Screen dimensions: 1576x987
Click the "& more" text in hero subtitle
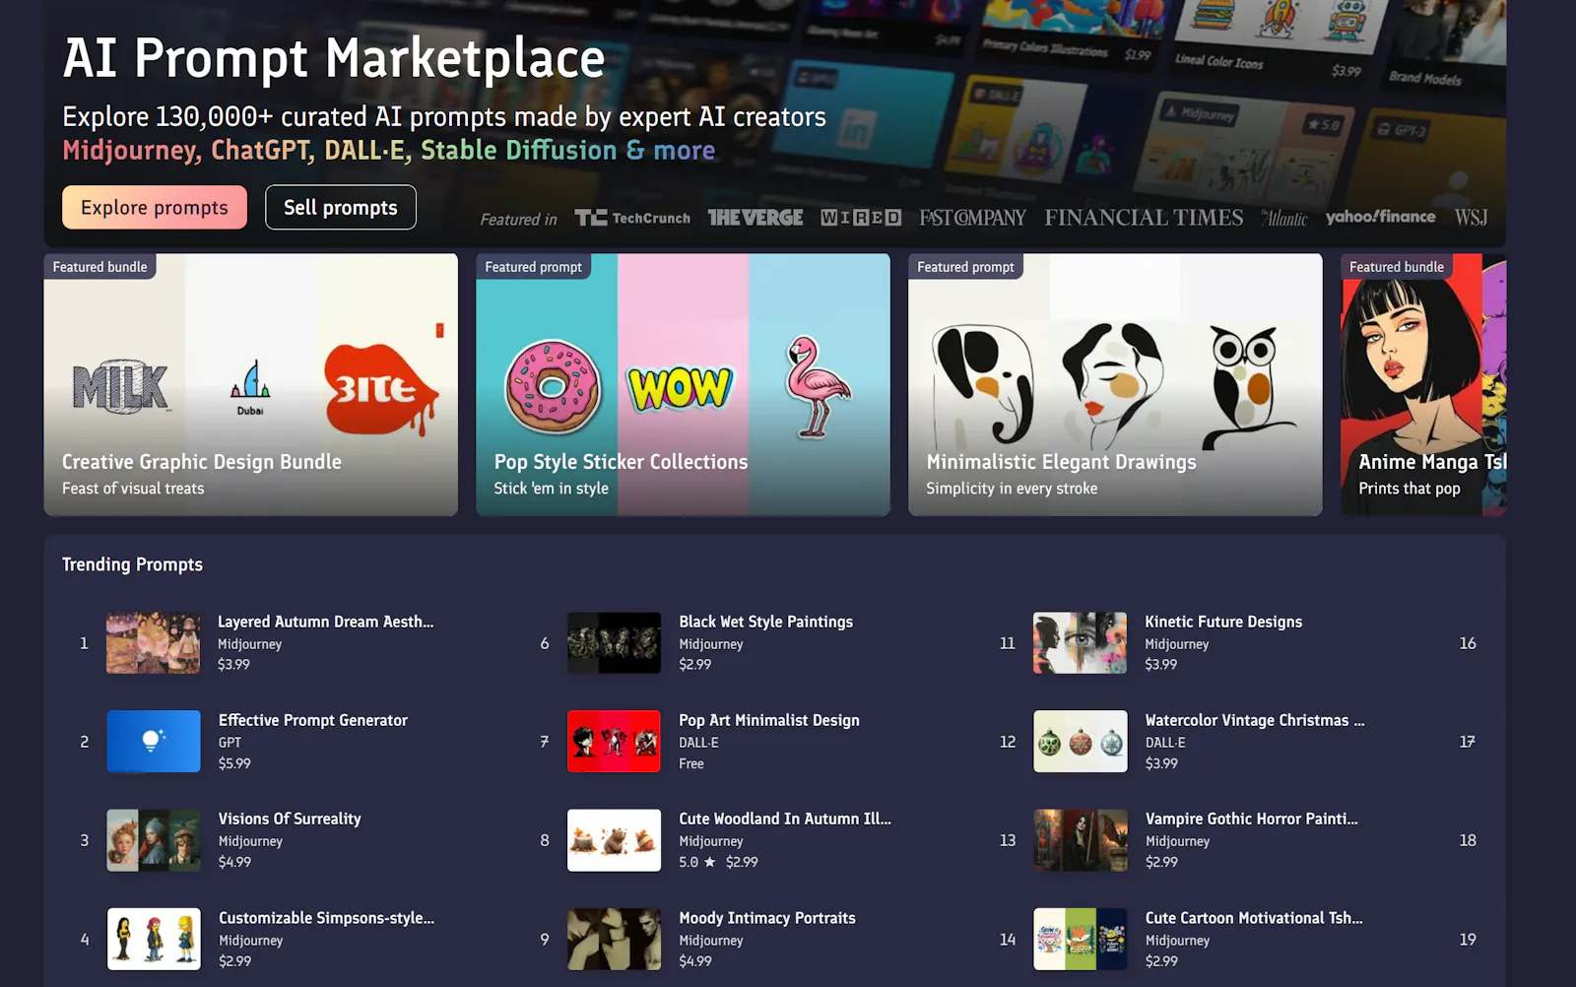[x=671, y=150]
